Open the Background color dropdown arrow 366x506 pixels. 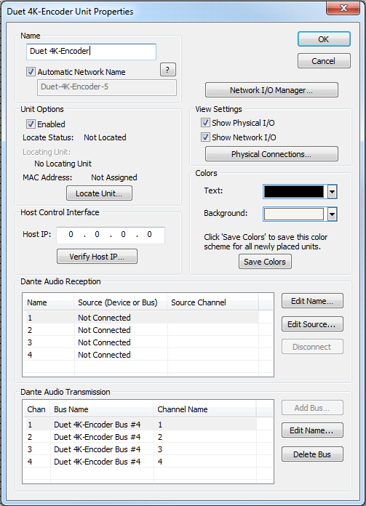click(x=332, y=214)
